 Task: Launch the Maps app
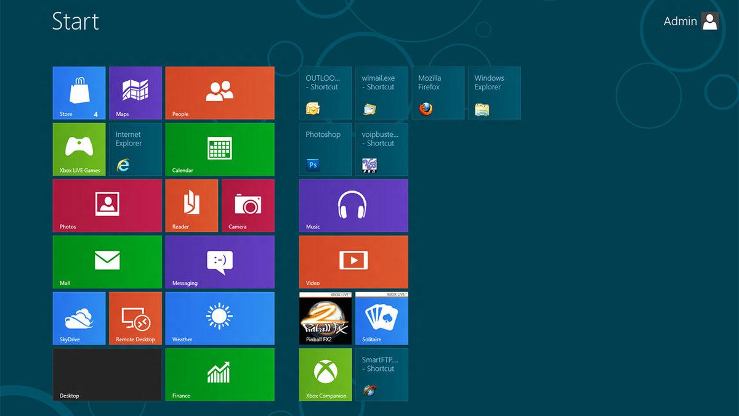pyautogui.click(x=135, y=92)
